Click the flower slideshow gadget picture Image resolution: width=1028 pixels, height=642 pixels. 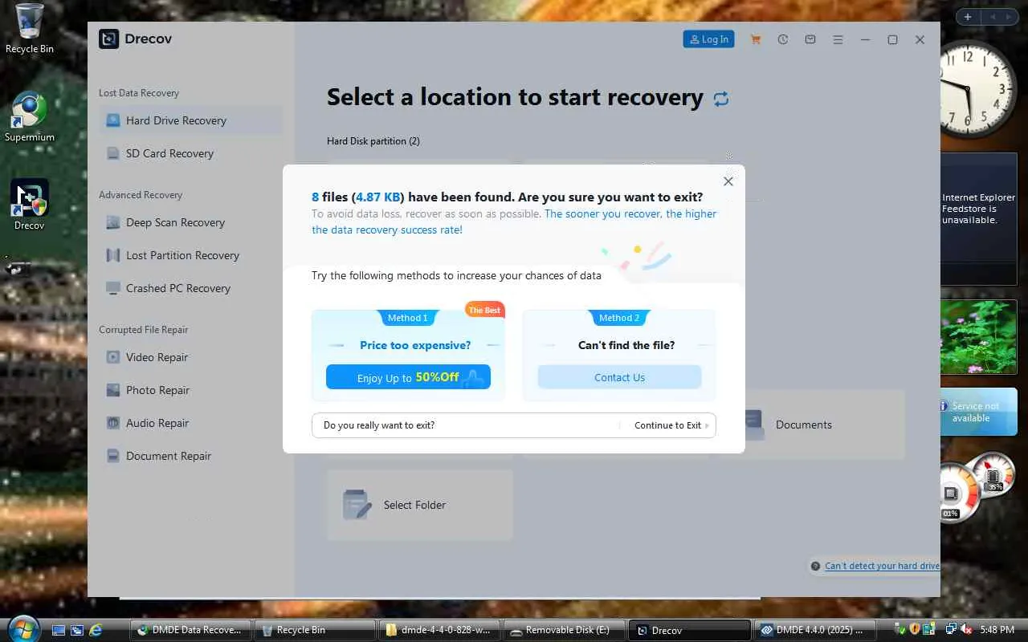979,337
